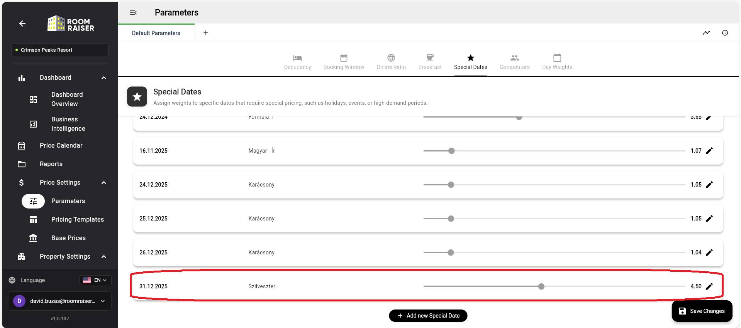Viewport: 741px width, 328px height.
Task: Collapse the sidebar menu icon
Action: (x=133, y=13)
